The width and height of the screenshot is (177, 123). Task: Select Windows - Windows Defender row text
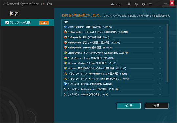[x=92, y=63]
